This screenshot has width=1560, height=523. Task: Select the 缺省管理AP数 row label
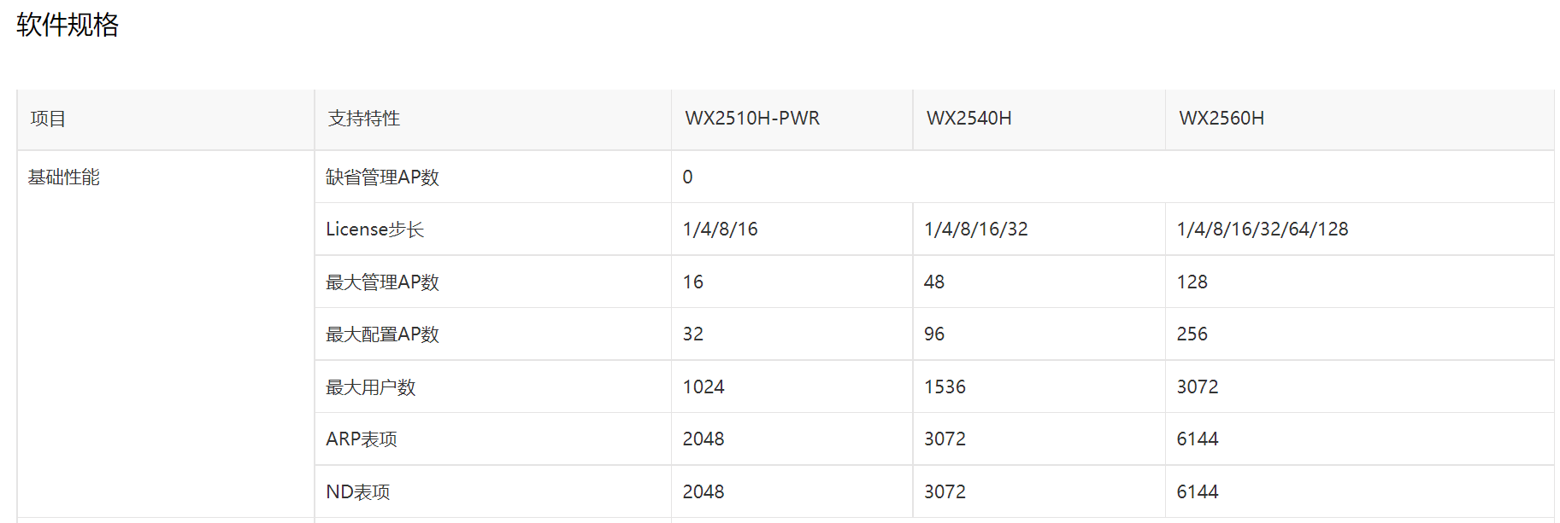[x=382, y=177]
